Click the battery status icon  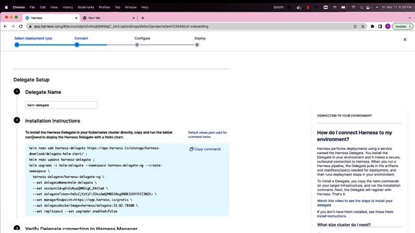343,7
